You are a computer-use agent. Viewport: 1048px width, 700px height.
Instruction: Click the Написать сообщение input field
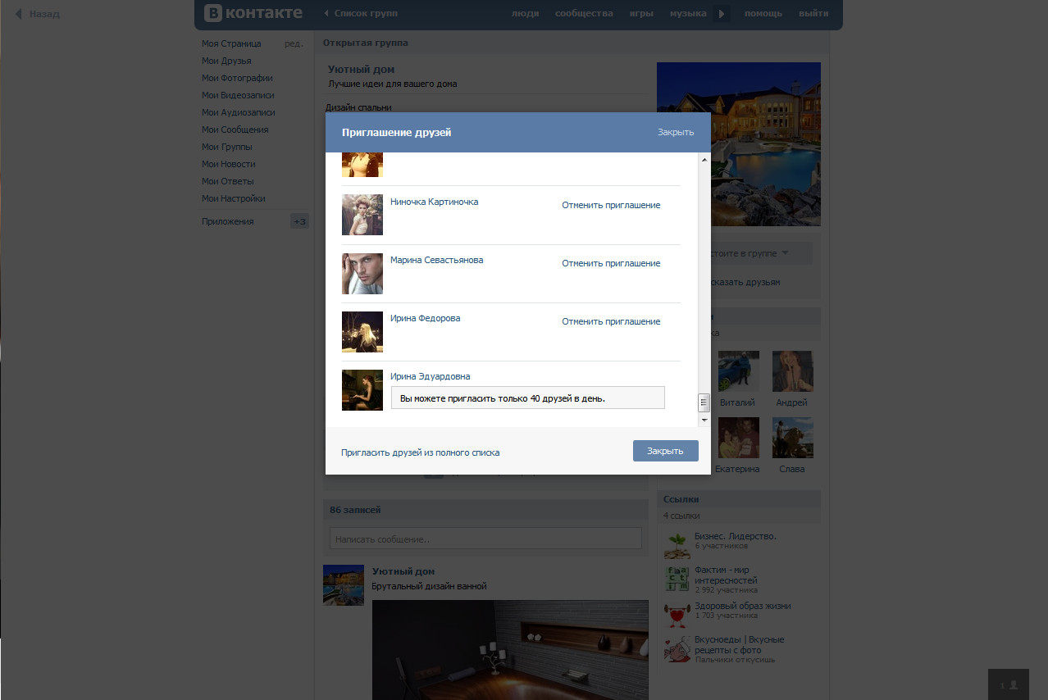[x=485, y=539]
